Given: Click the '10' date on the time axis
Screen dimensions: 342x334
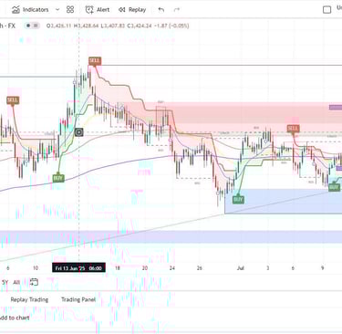Looking at the screenshot, I should pos(36,268).
